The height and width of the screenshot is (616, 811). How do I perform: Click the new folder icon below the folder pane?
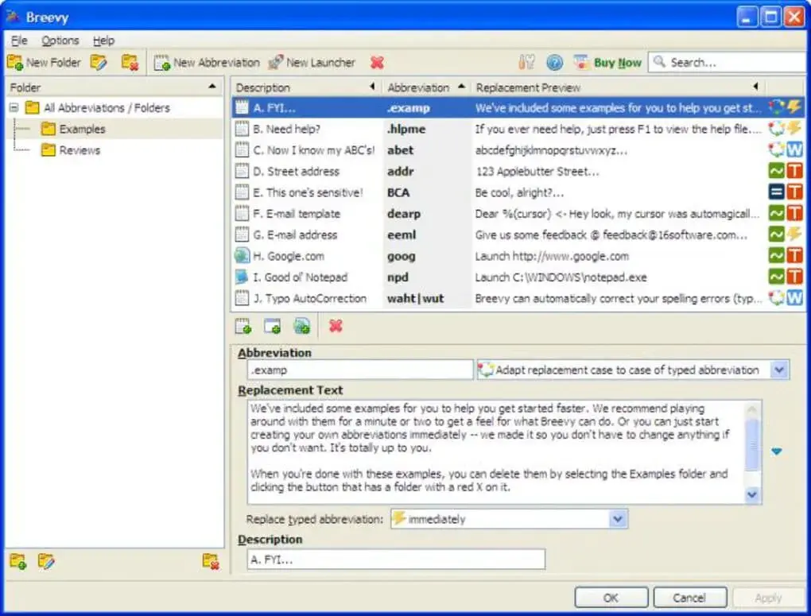pyautogui.click(x=17, y=561)
